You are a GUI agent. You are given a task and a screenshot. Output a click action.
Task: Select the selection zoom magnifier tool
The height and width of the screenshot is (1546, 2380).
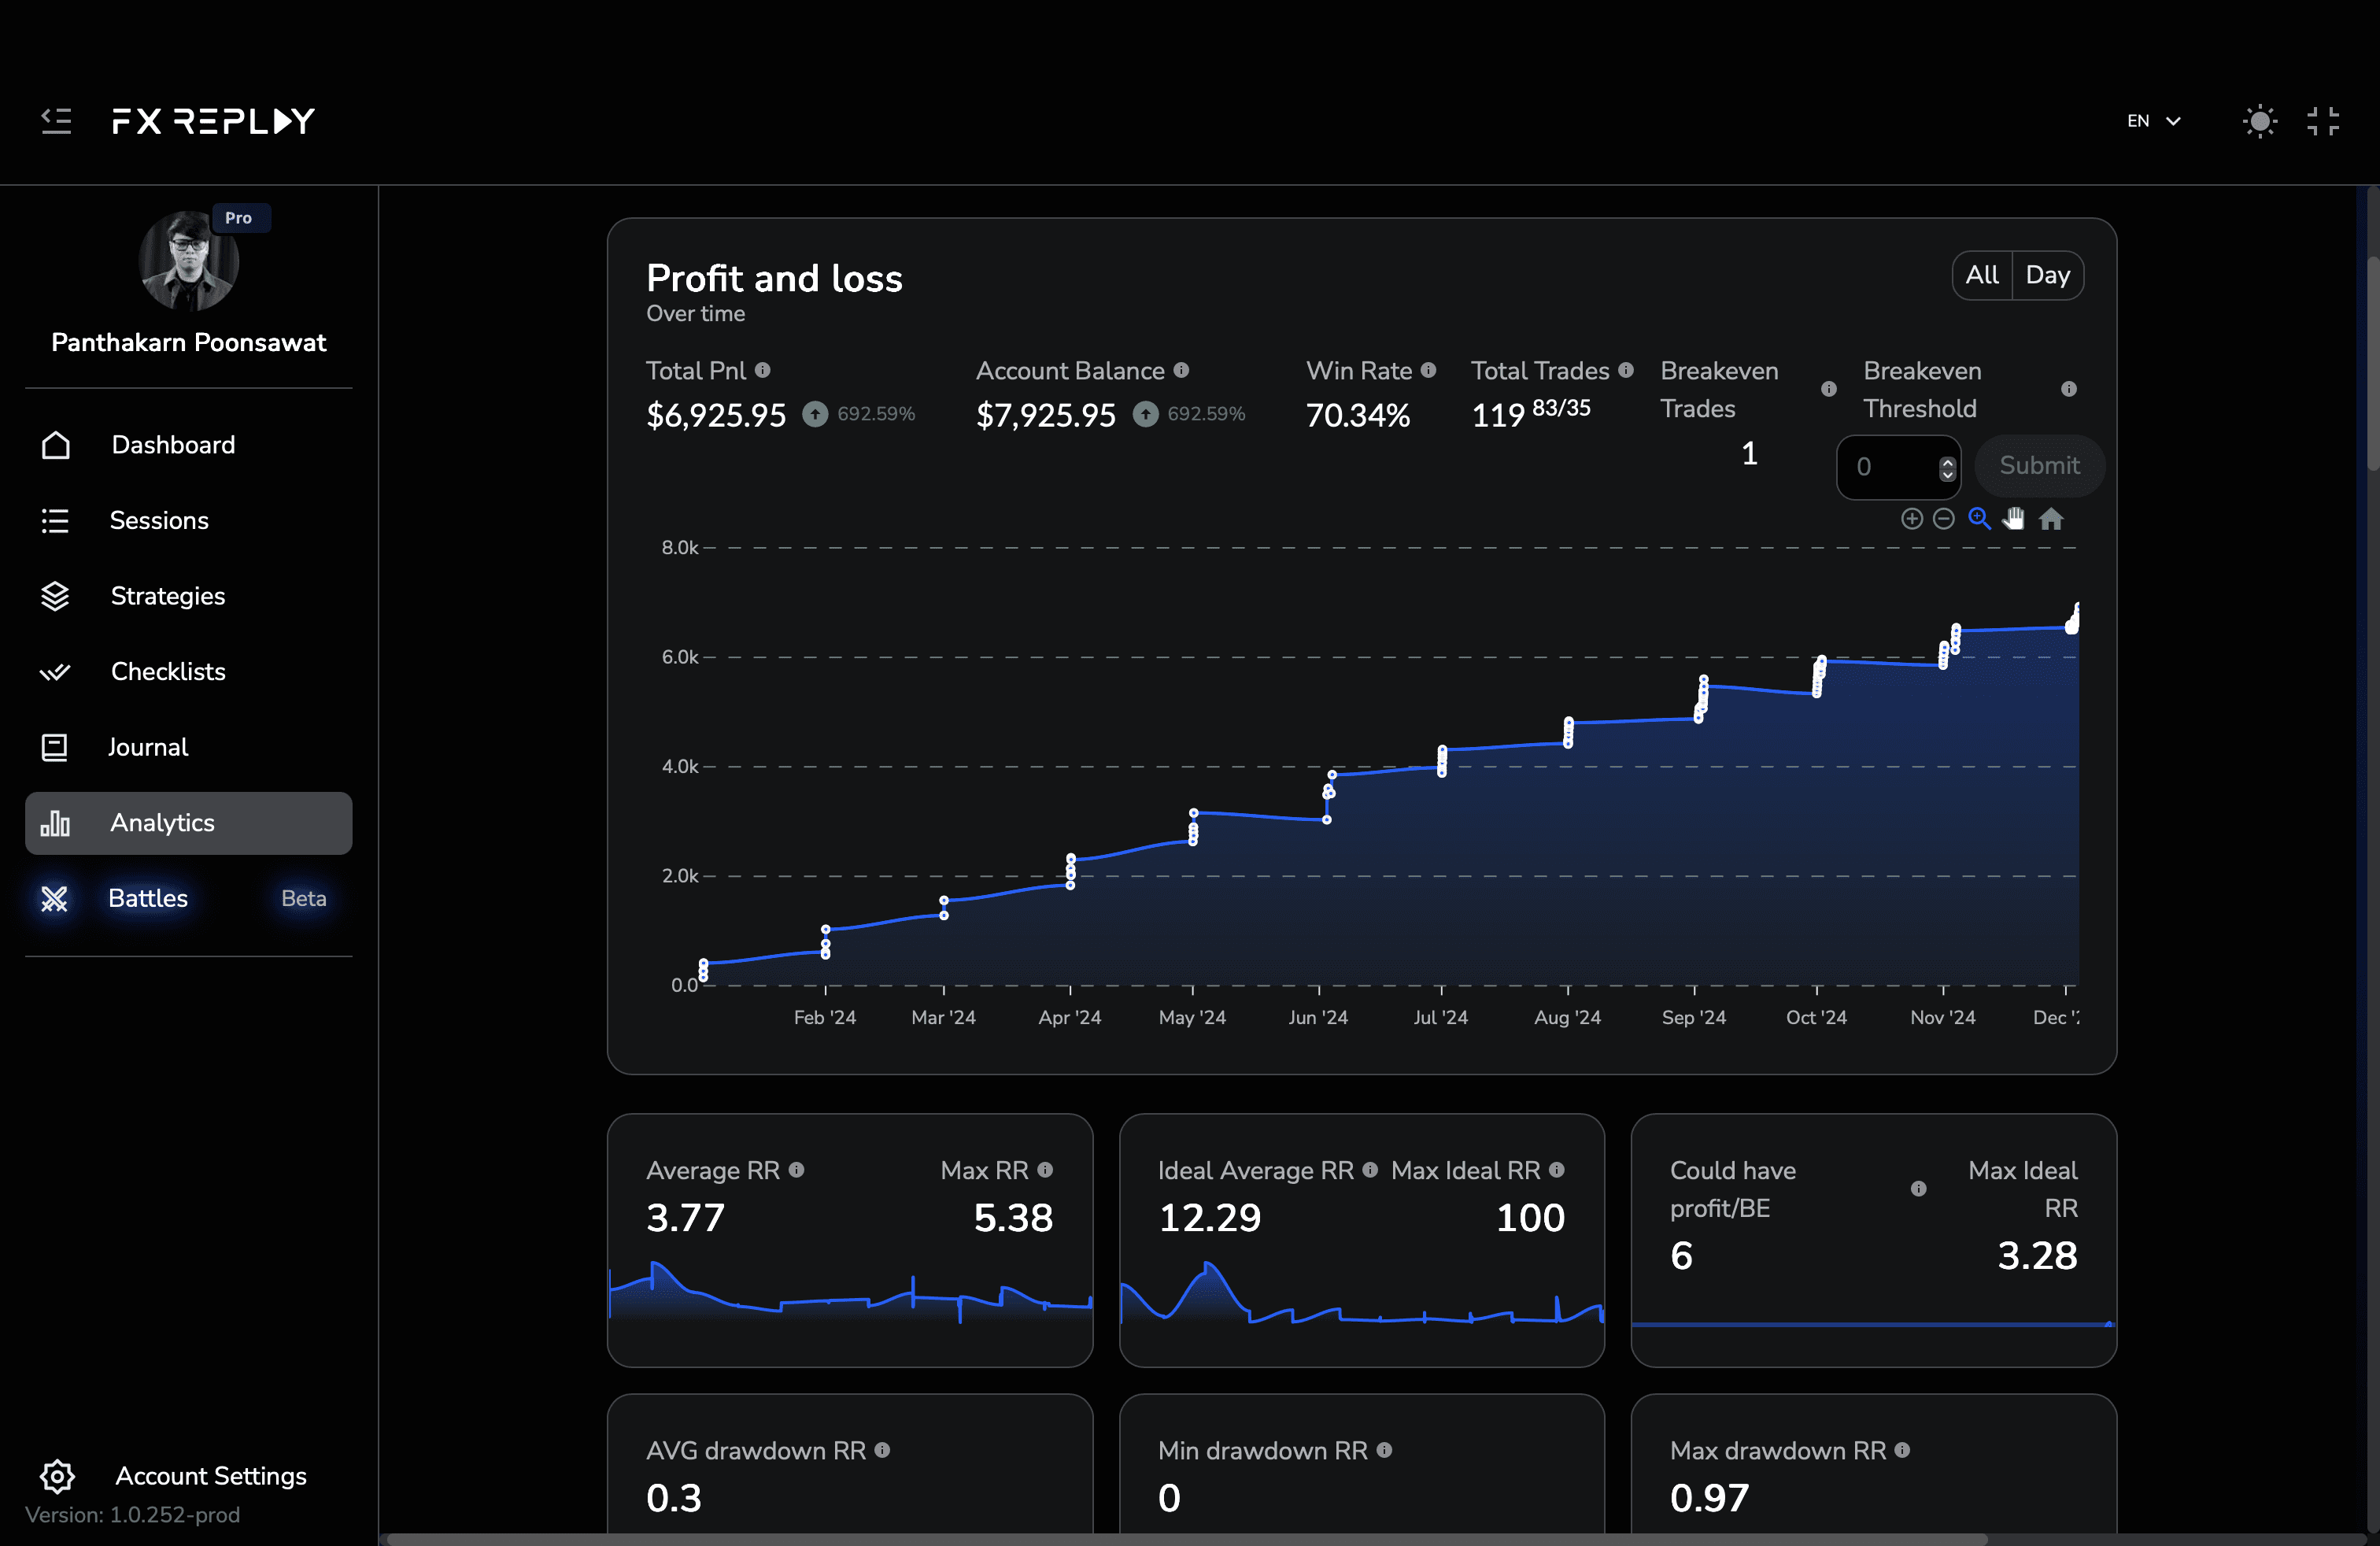pos(1979,519)
